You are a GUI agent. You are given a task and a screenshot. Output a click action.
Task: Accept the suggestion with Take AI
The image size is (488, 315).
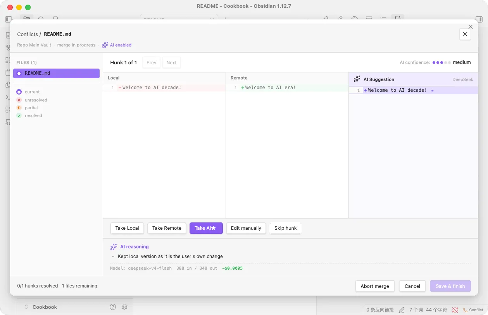tap(206, 228)
